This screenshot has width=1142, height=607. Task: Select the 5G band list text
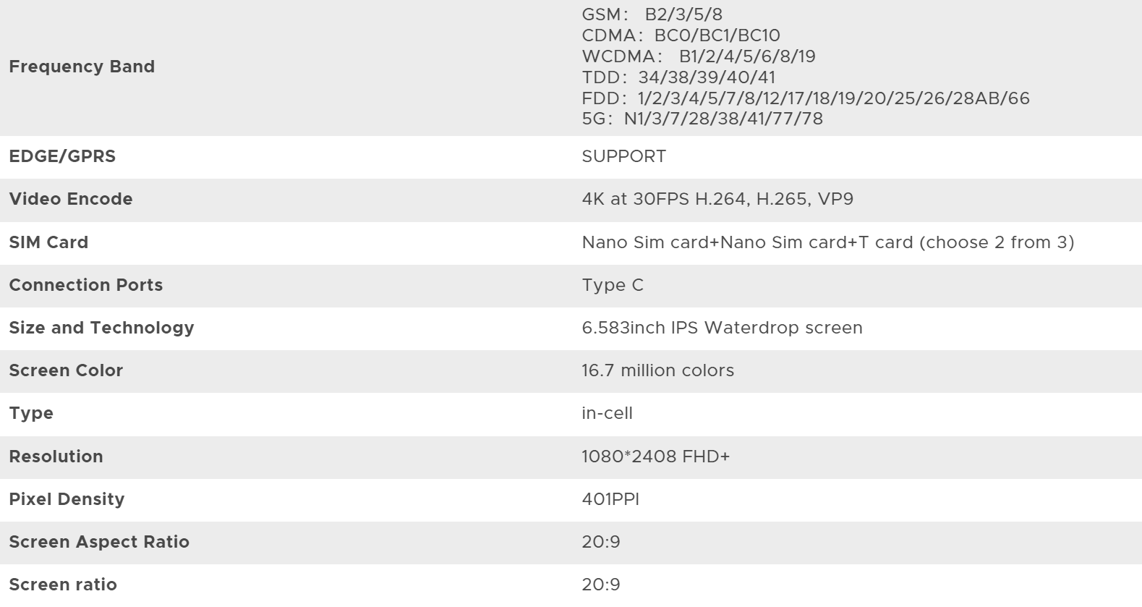pyautogui.click(x=702, y=119)
